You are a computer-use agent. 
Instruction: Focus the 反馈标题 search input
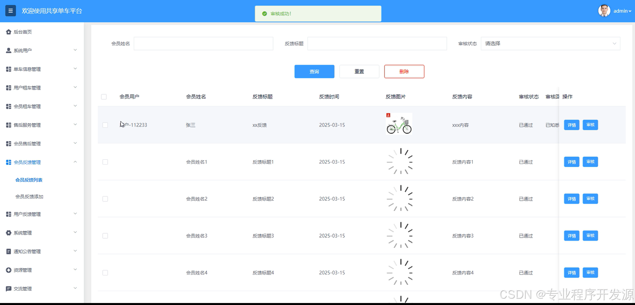tap(377, 43)
